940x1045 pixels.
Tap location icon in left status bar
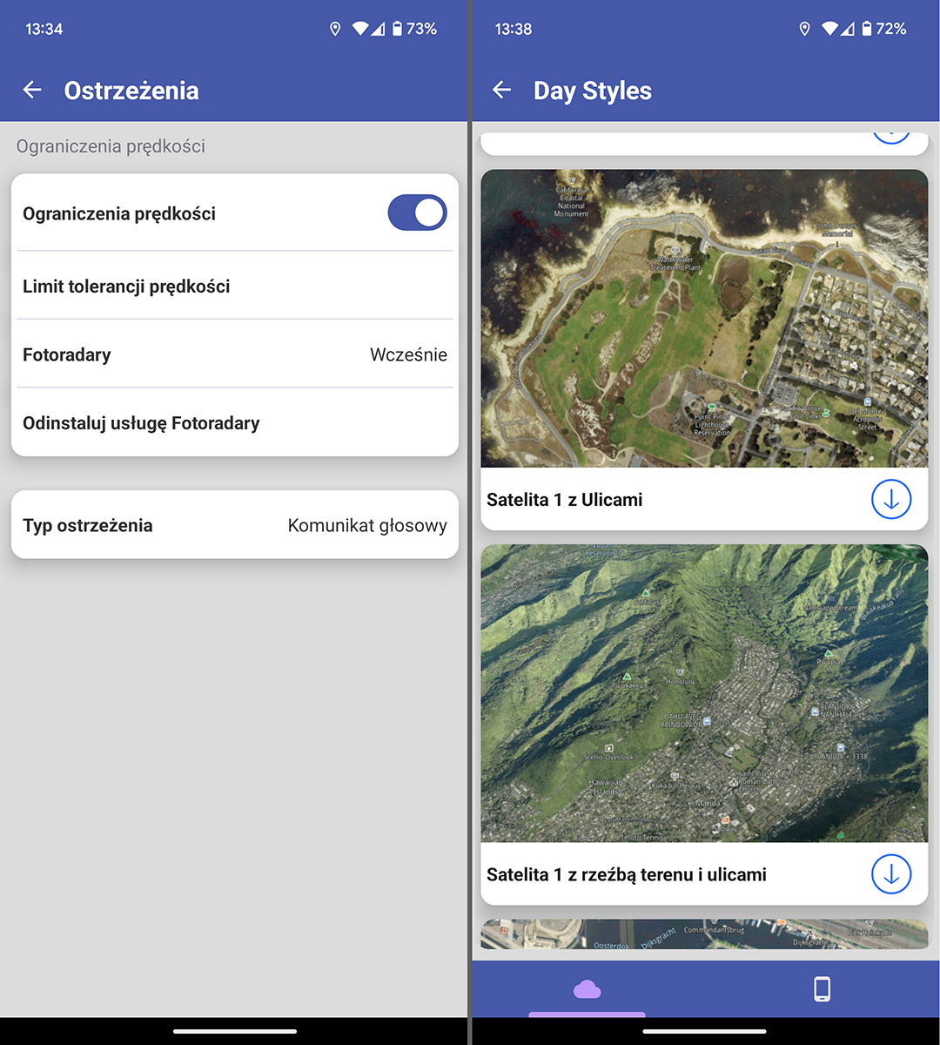[335, 29]
